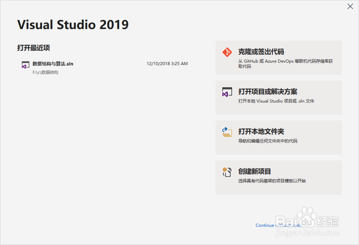
Task: Click the 选择具有代码基架的项目模板以开始 description
Action: 272,181
